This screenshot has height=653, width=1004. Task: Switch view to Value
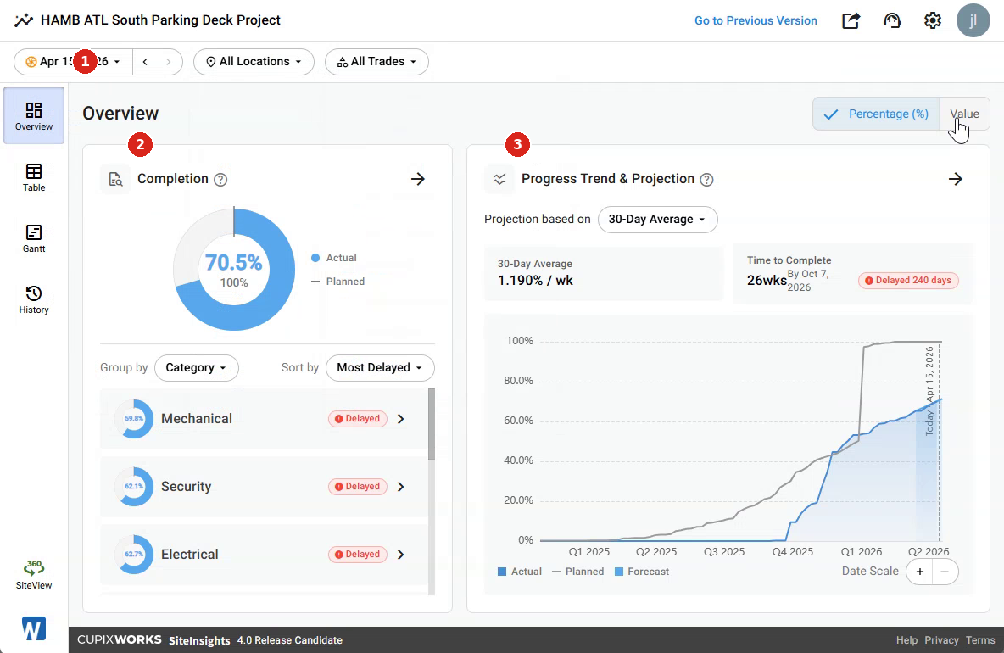click(964, 114)
